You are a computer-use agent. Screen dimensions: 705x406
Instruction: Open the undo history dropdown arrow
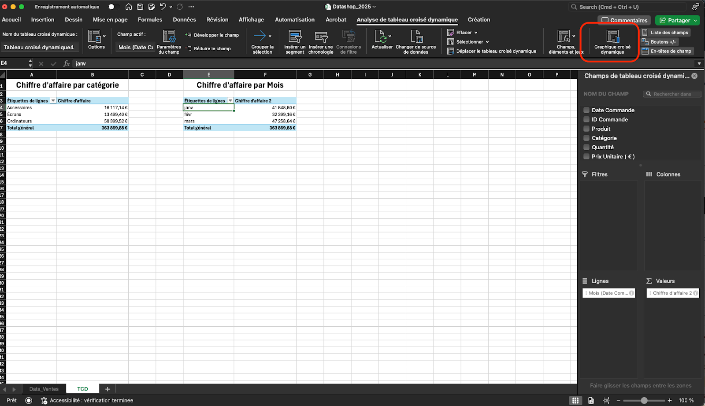tap(171, 7)
